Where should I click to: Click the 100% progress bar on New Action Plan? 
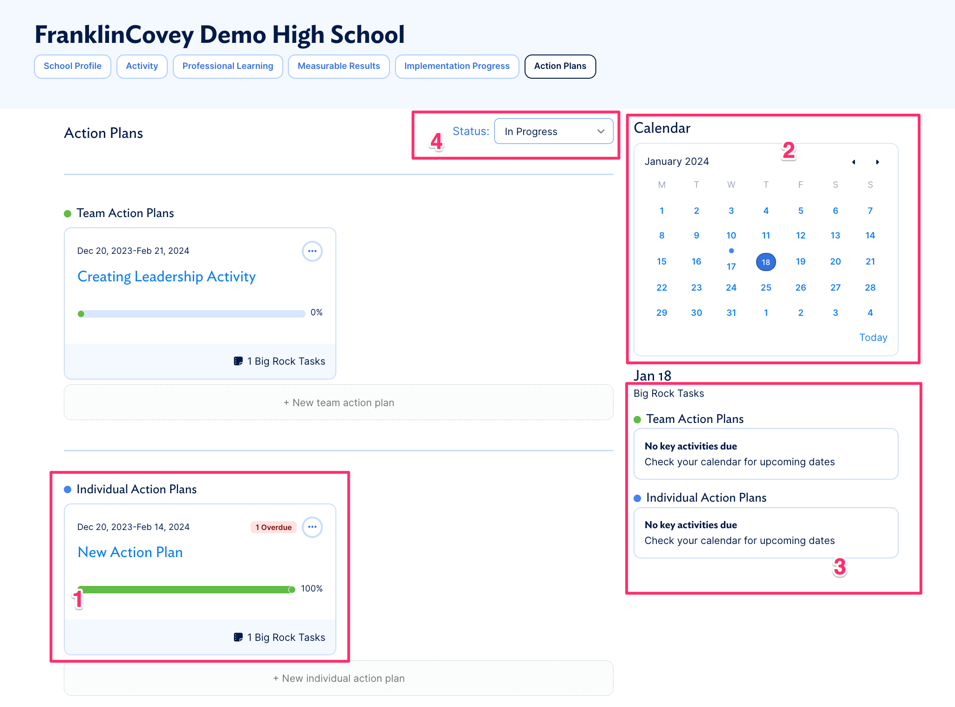185,589
